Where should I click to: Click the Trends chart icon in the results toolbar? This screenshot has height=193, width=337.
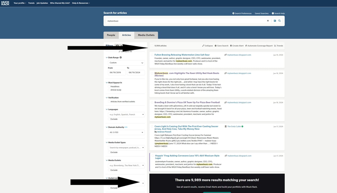pyautogui.click(x=275, y=46)
